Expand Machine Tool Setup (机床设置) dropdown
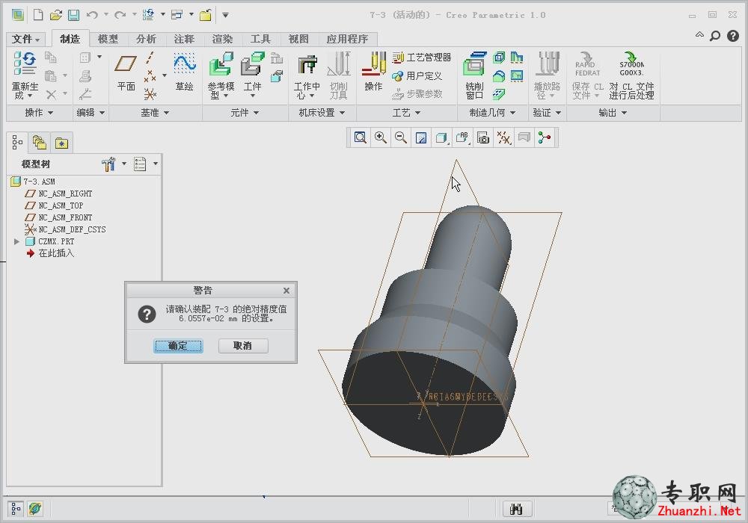Image resolution: width=748 pixels, height=523 pixels. point(322,113)
